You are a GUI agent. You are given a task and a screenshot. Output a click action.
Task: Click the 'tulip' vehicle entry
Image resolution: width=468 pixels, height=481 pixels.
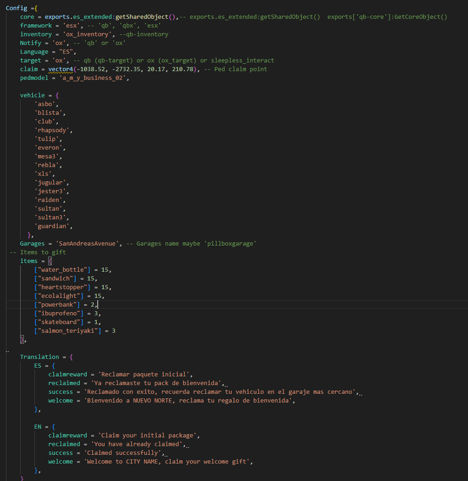tap(47, 139)
